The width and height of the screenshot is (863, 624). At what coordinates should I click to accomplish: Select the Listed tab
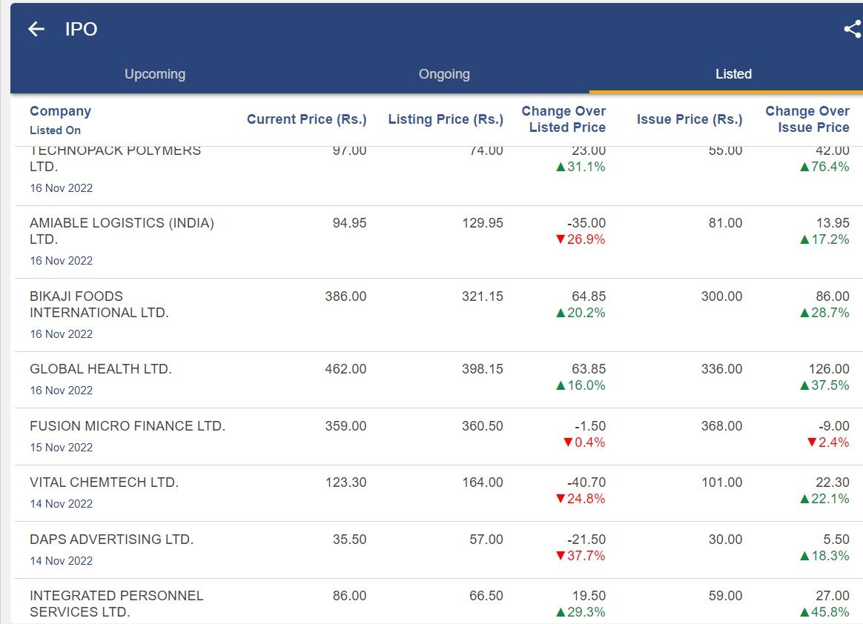click(x=733, y=73)
